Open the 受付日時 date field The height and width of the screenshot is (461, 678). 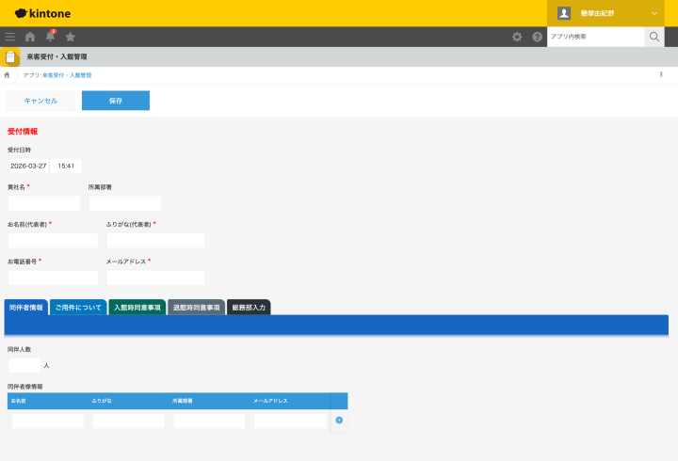click(28, 166)
